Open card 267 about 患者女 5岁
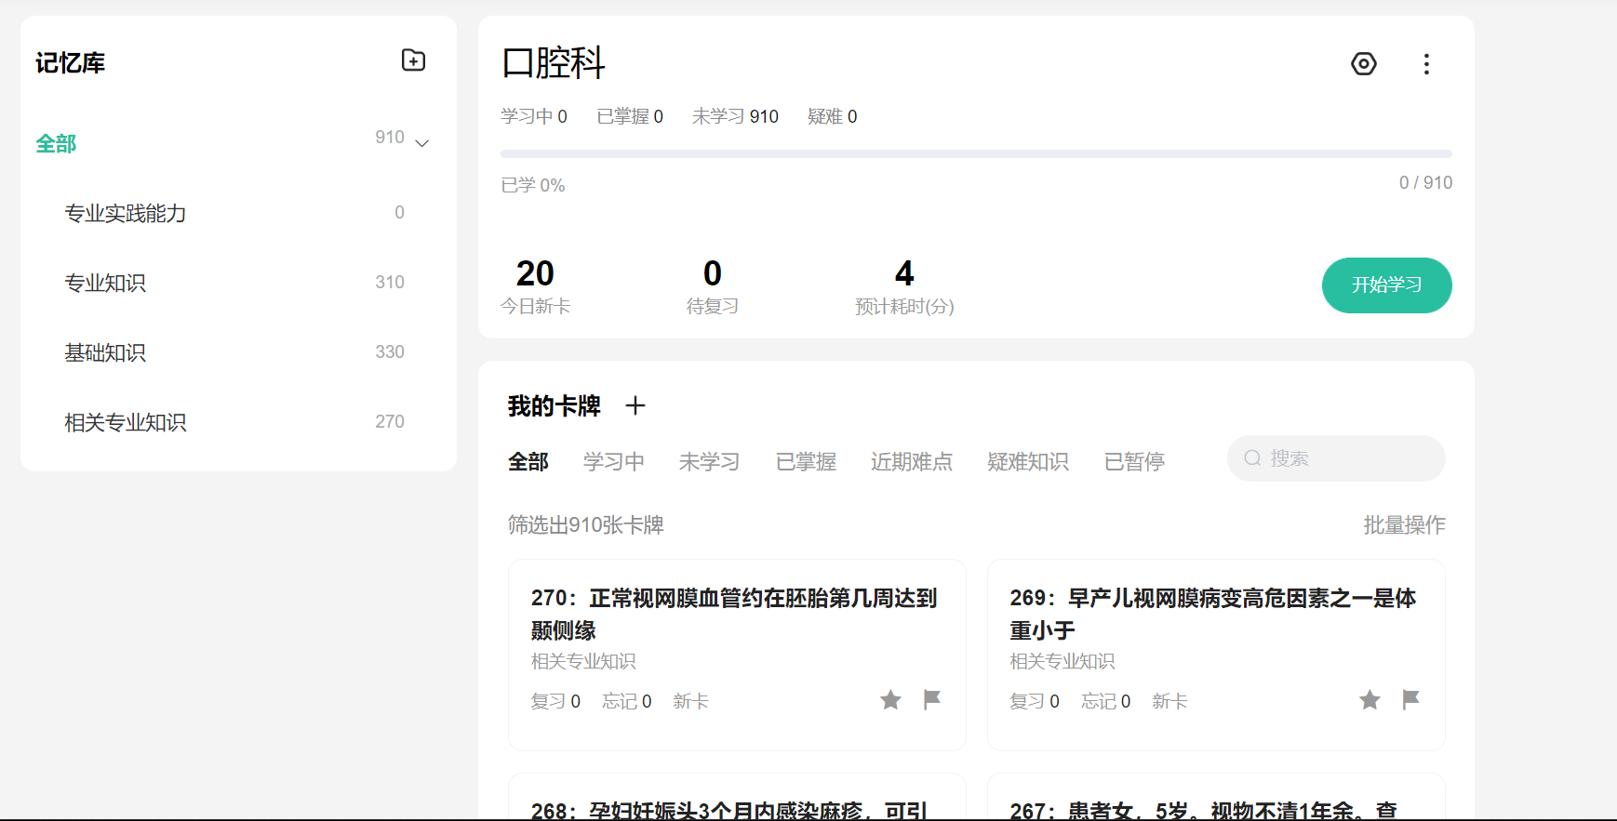This screenshot has width=1617, height=821. tap(1216, 797)
